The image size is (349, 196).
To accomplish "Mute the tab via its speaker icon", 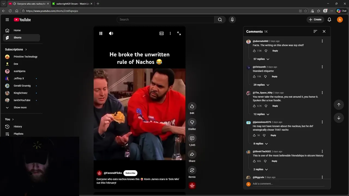I will click(x=14, y=4).
